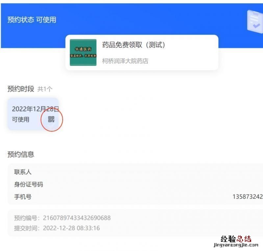Image resolution: width=263 pixels, height=251 pixels.
Task: Click the 预约信息 section heading
Action: (x=21, y=154)
